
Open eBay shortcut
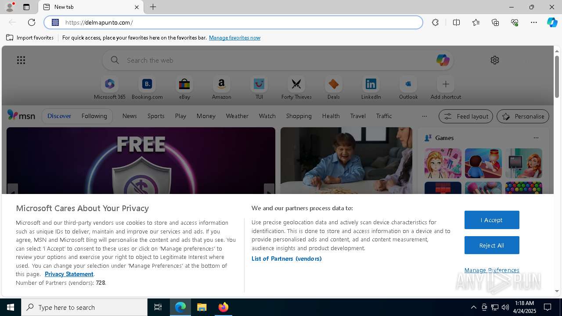[184, 88]
